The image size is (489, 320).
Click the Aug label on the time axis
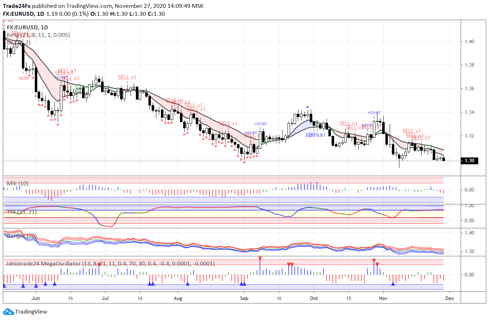(178, 298)
